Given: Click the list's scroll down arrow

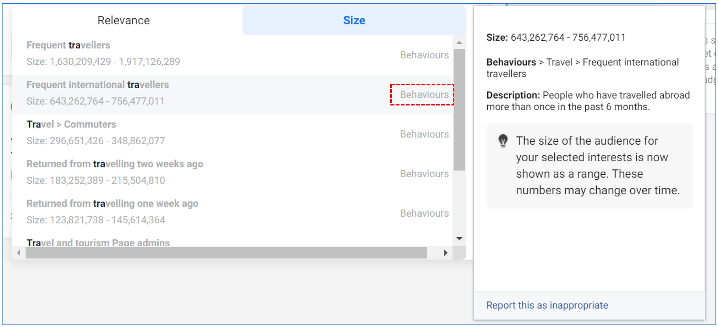Looking at the screenshot, I should (x=459, y=239).
